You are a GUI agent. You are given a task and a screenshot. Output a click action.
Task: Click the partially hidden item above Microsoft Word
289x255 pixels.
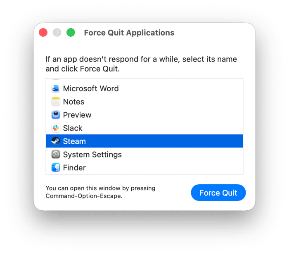(55, 79)
